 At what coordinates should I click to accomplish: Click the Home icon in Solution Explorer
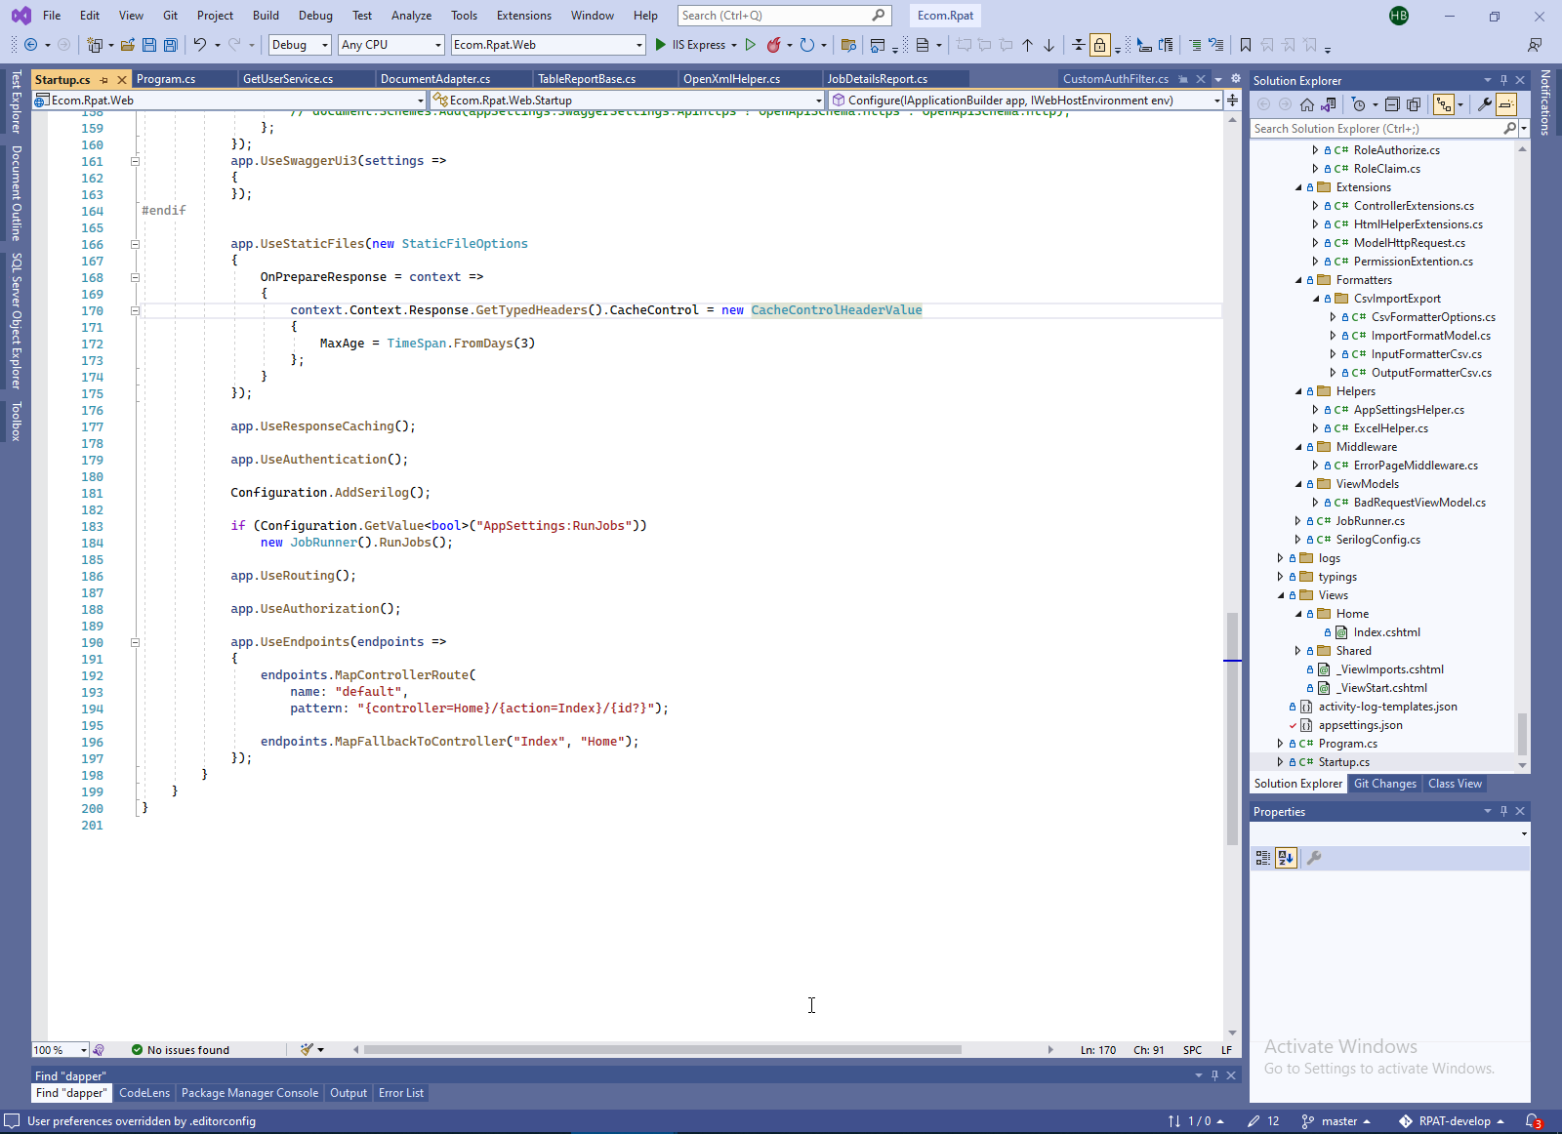tap(1307, 104)
